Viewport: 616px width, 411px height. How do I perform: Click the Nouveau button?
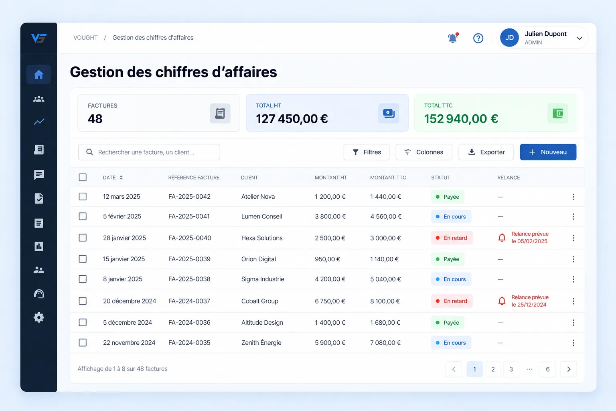click(x=548, y=152)
